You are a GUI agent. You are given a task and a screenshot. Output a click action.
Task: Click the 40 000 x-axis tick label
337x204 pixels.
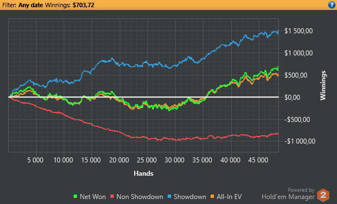point(231,160)
